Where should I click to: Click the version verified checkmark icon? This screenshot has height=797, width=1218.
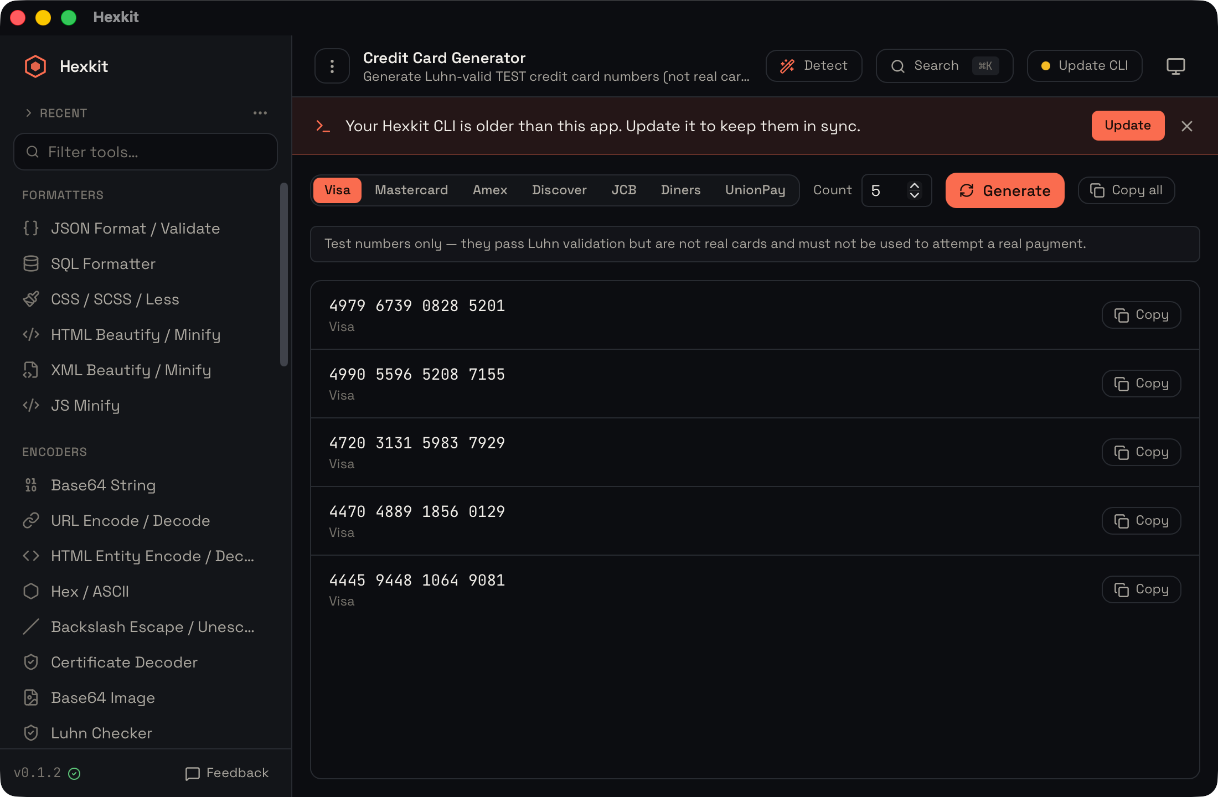tap(74, 774)
